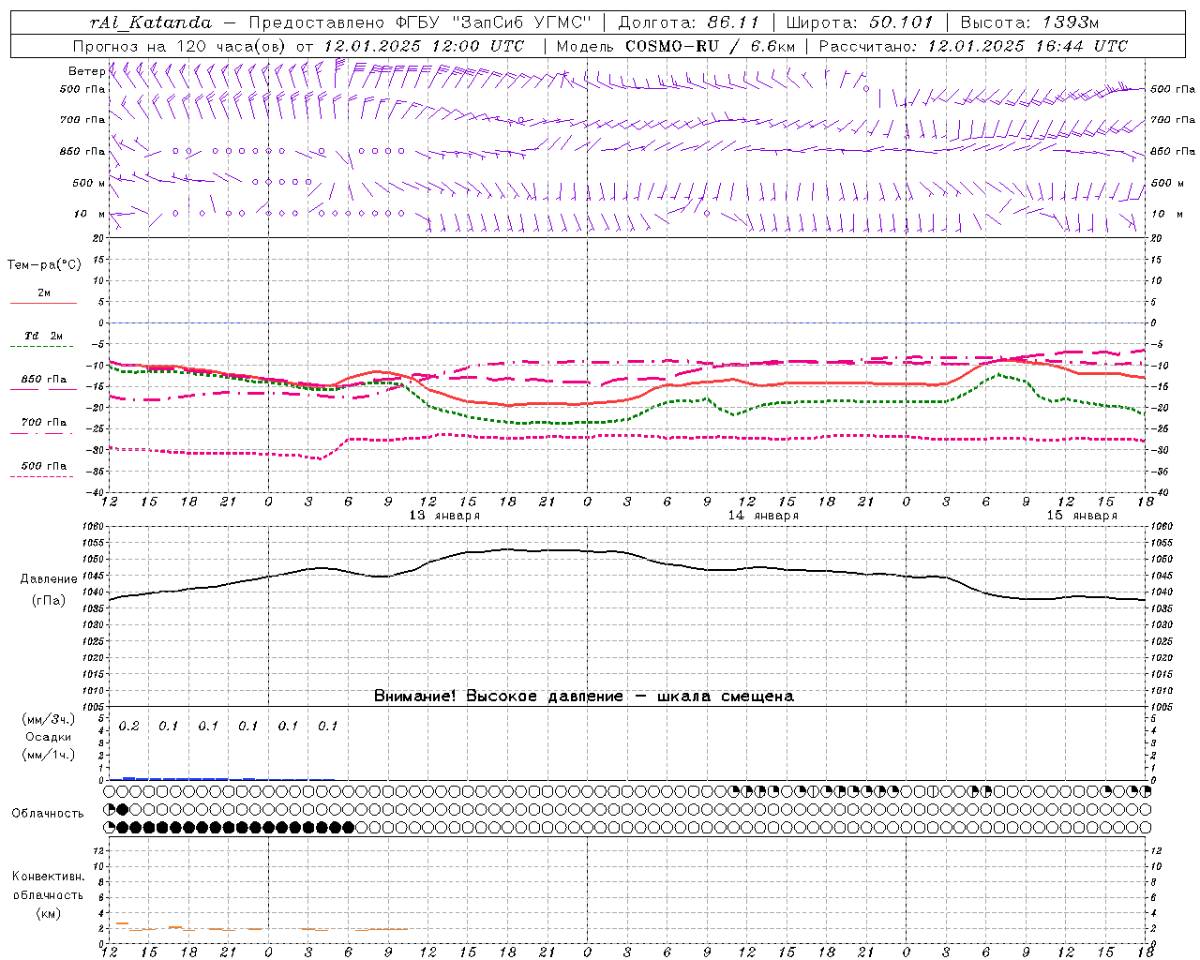Screen dimensions: 1200x960
Task: Click the '(км)' unit under convective cloudiness
Action: tap(48, 913)
